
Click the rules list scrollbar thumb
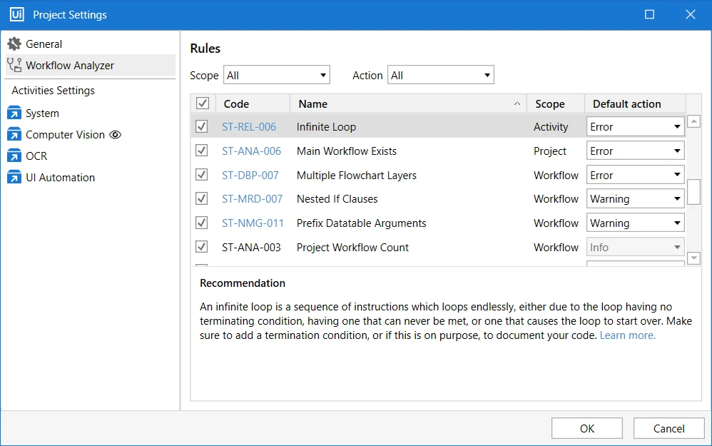[x=693, y=192]
